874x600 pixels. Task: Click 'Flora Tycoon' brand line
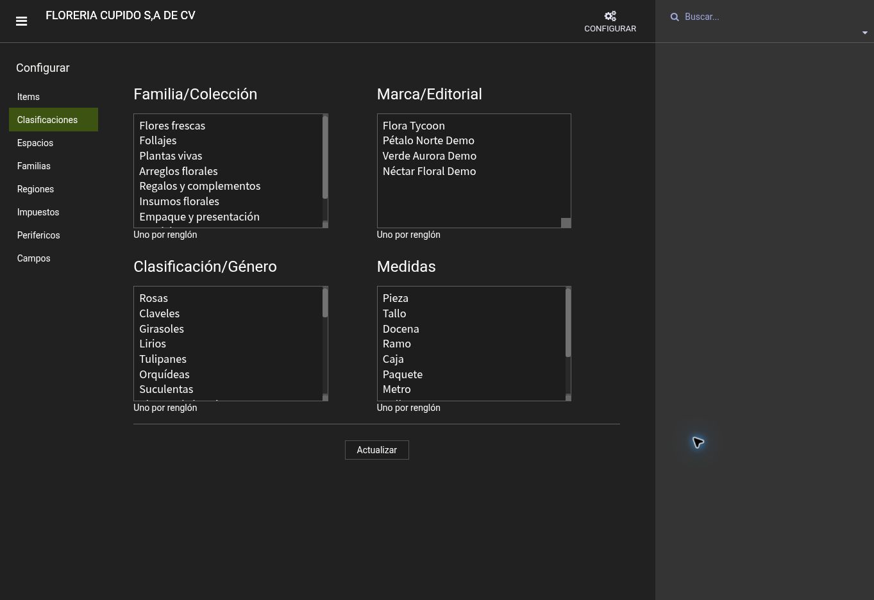[x=414, y=126]
